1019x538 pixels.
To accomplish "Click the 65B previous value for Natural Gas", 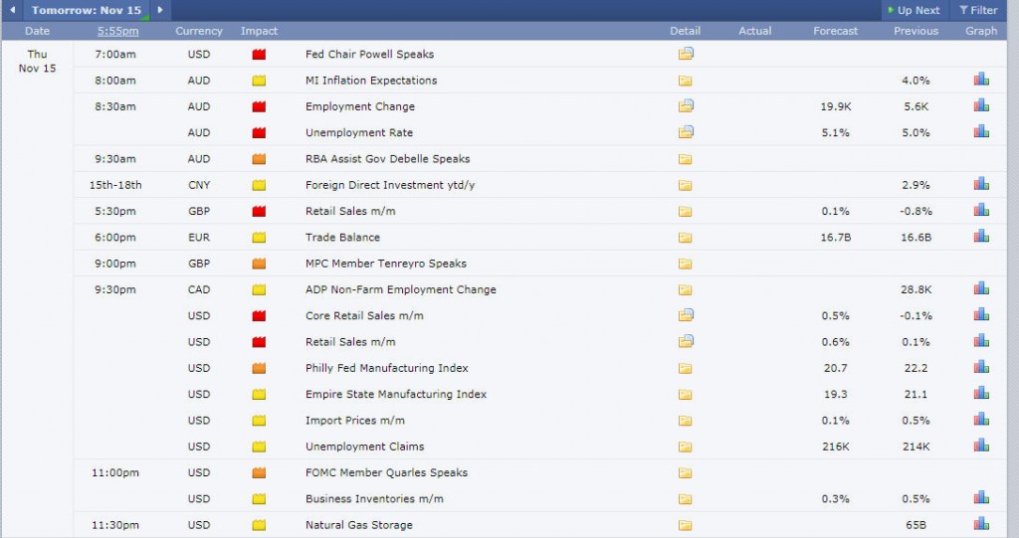I will (x=916, y=525).
